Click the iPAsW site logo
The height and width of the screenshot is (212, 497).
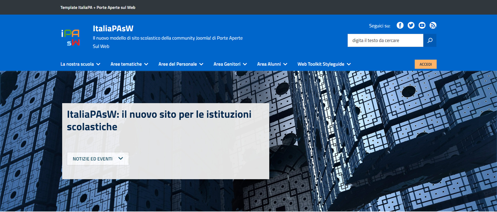tap(71, 38)
